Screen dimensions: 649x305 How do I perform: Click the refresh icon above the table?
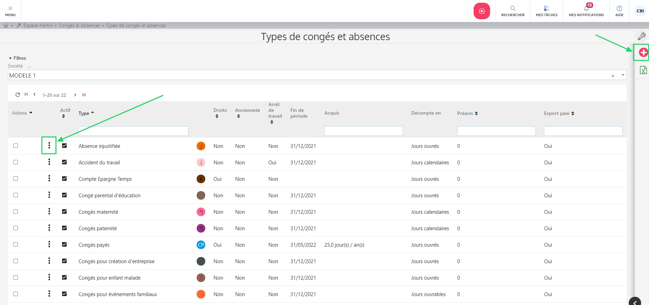[x=18, y=95]
